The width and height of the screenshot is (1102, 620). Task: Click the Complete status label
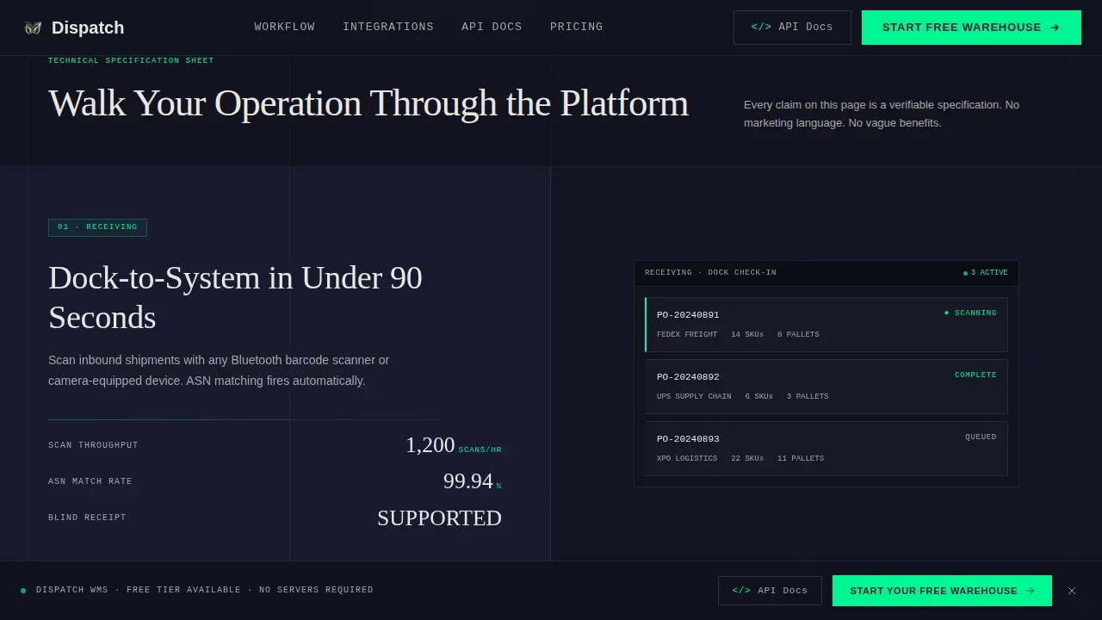click(975, 375)
